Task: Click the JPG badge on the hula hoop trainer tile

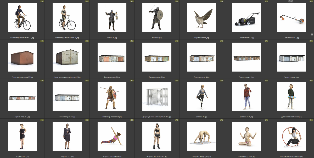Action: click(x=311, y=120)
